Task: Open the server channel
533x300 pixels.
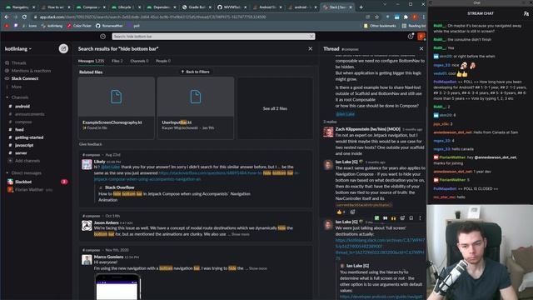Action: click(21, 153)
